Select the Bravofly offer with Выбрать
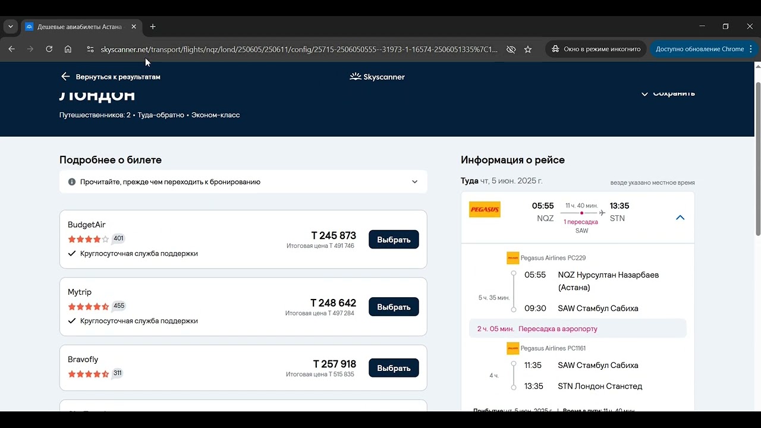This screenshot has width=761, height=428. point(394,368)
